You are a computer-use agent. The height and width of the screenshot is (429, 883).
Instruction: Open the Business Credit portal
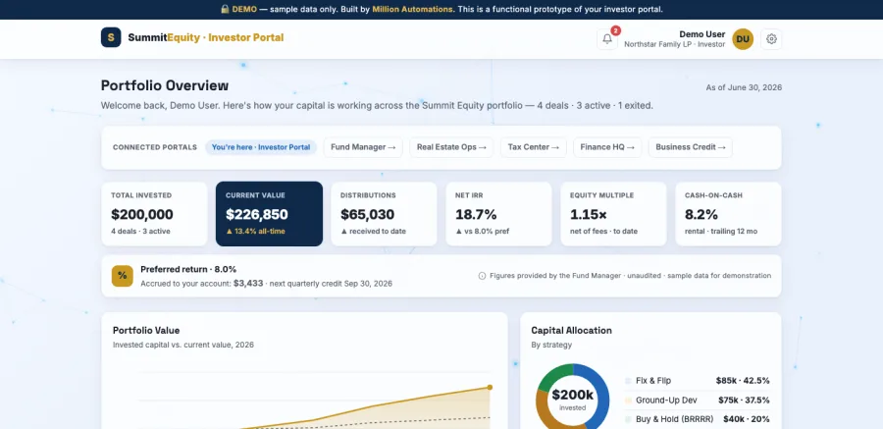(691, 147)
